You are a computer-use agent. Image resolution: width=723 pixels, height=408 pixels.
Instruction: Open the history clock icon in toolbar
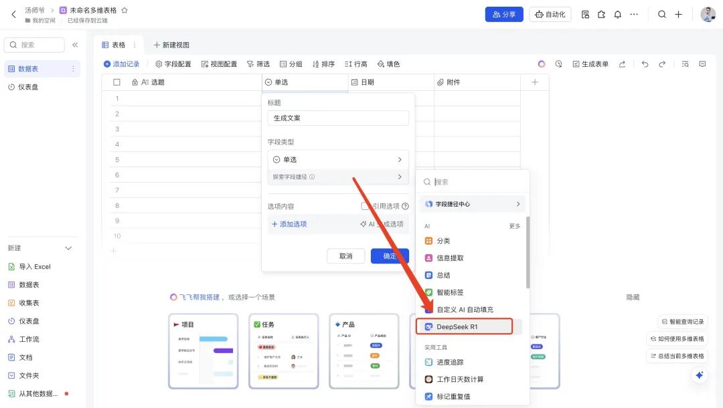coord(558,64)
